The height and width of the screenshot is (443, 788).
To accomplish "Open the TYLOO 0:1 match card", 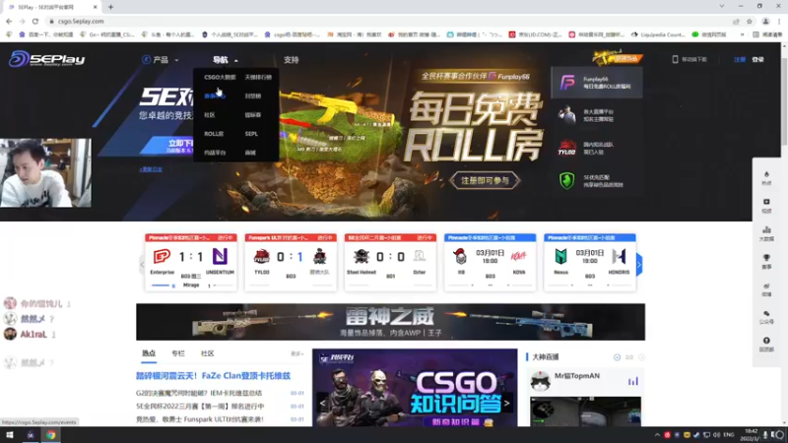I will coord(291,262).
